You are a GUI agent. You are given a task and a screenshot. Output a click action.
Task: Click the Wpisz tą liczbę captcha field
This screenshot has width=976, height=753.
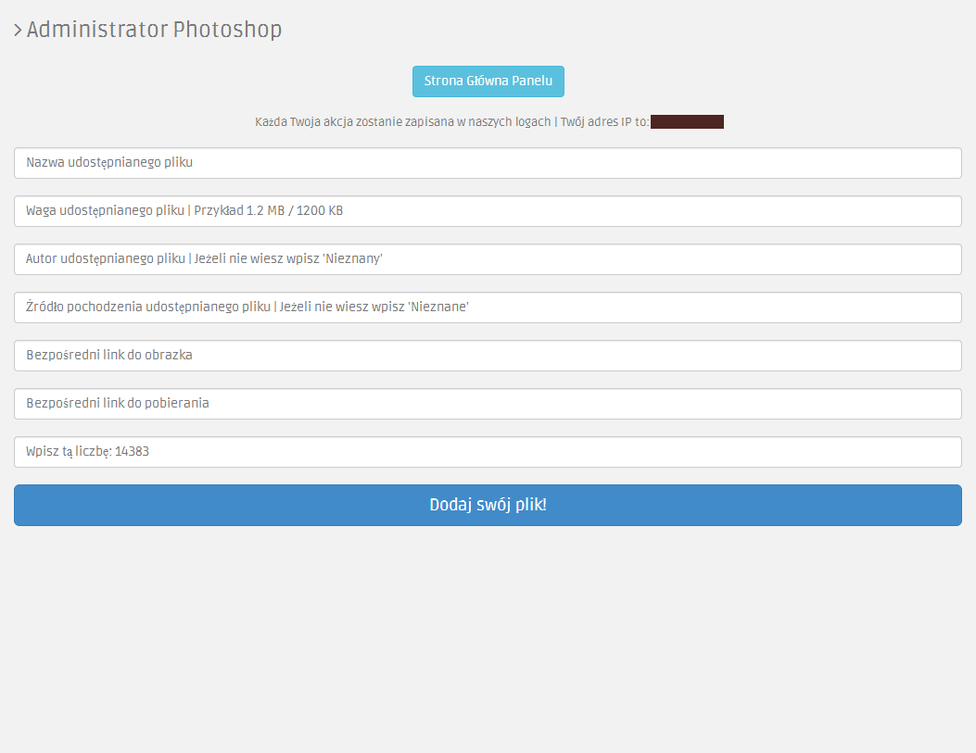(488, 452)
